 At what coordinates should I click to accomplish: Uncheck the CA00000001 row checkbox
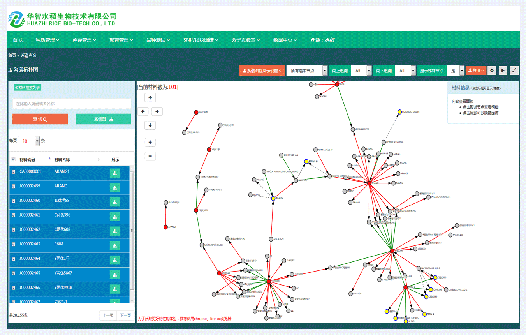14,172
